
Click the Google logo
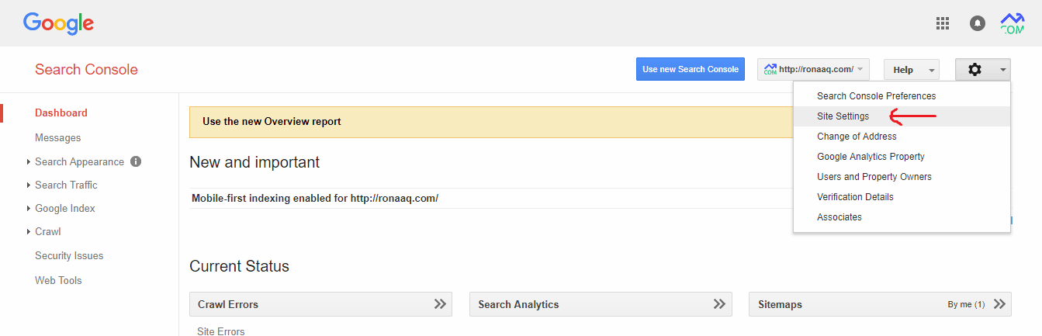coord(58,24)
